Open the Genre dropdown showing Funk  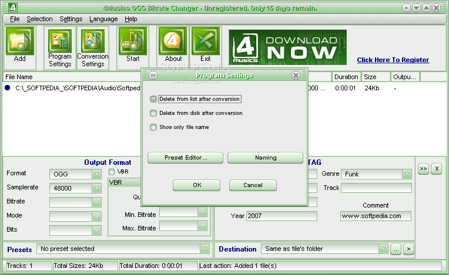407,174
